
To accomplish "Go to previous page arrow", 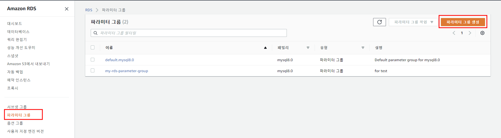I will 454,33.
